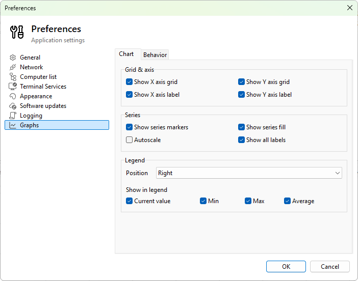The height and width of the screenshot is (281, 358).
Task: Click the Network plug icon
Action: pos(13,67)
